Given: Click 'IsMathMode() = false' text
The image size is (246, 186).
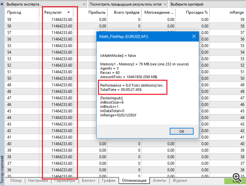Looking at the screenshot, I should click(118, 56).
